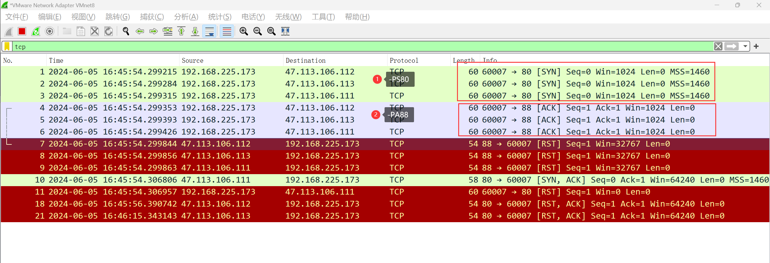Jump to first packet icon
The image size is (770, 263).
[181, 31]
